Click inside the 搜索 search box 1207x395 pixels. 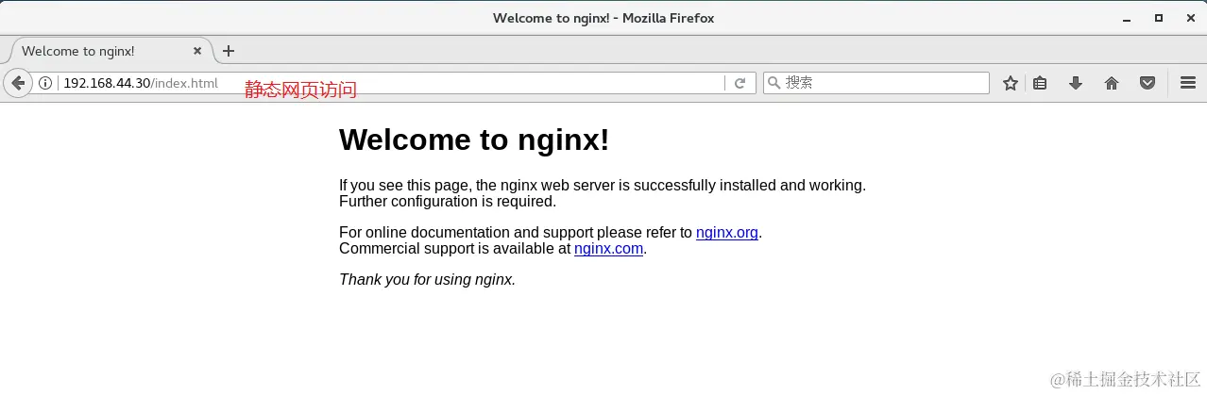876,83
